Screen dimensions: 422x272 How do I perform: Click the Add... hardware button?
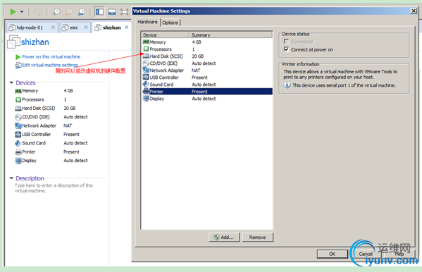coord(224,237)
